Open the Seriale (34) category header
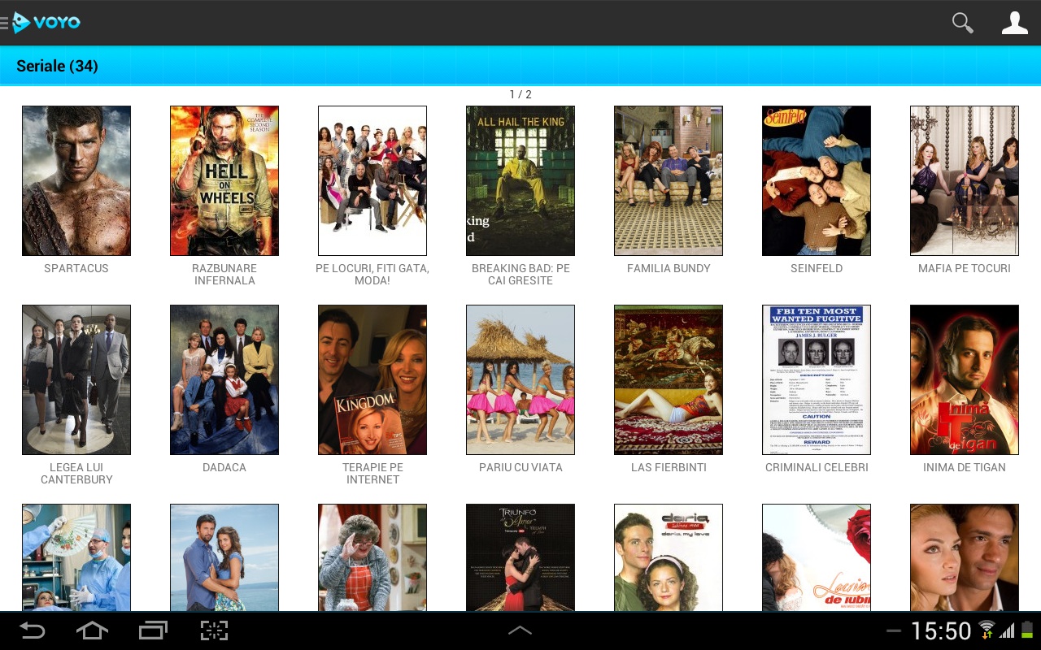This screenshot has height=650, width=1041. pyautogui.click(x=57, y=66)
